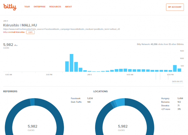The image size is (188, 135).
Task: Click the Facebook referrer row
Action: click(x=82, y=98)
